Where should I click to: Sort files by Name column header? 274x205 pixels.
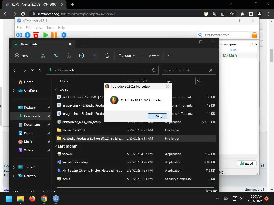coord(64,81)
